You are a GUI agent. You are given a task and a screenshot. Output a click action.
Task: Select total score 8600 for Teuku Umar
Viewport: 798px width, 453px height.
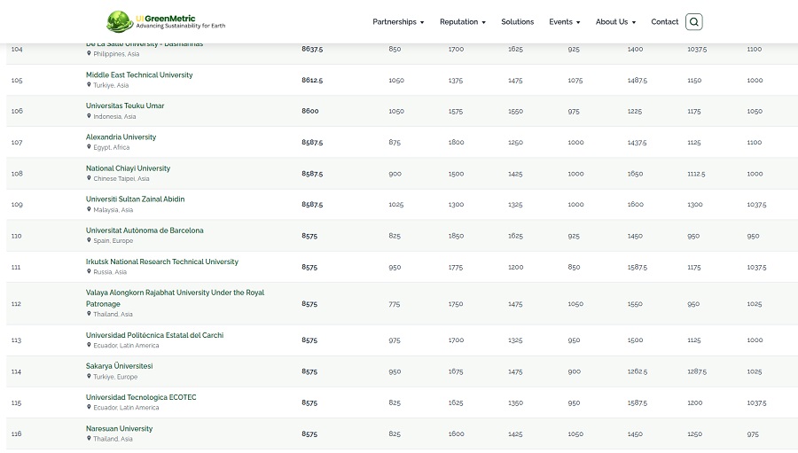tap(310, 111)
